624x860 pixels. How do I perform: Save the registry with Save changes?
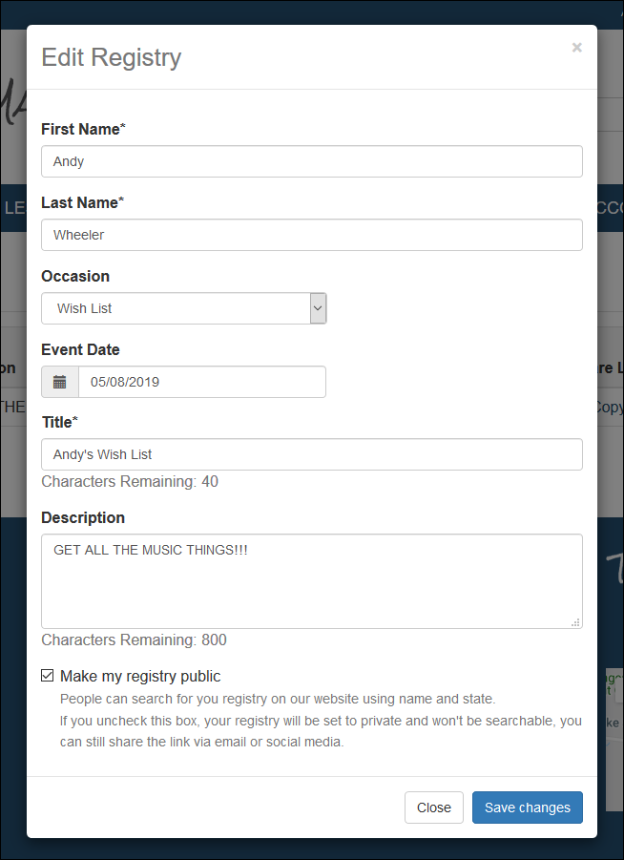coord(528,808)
